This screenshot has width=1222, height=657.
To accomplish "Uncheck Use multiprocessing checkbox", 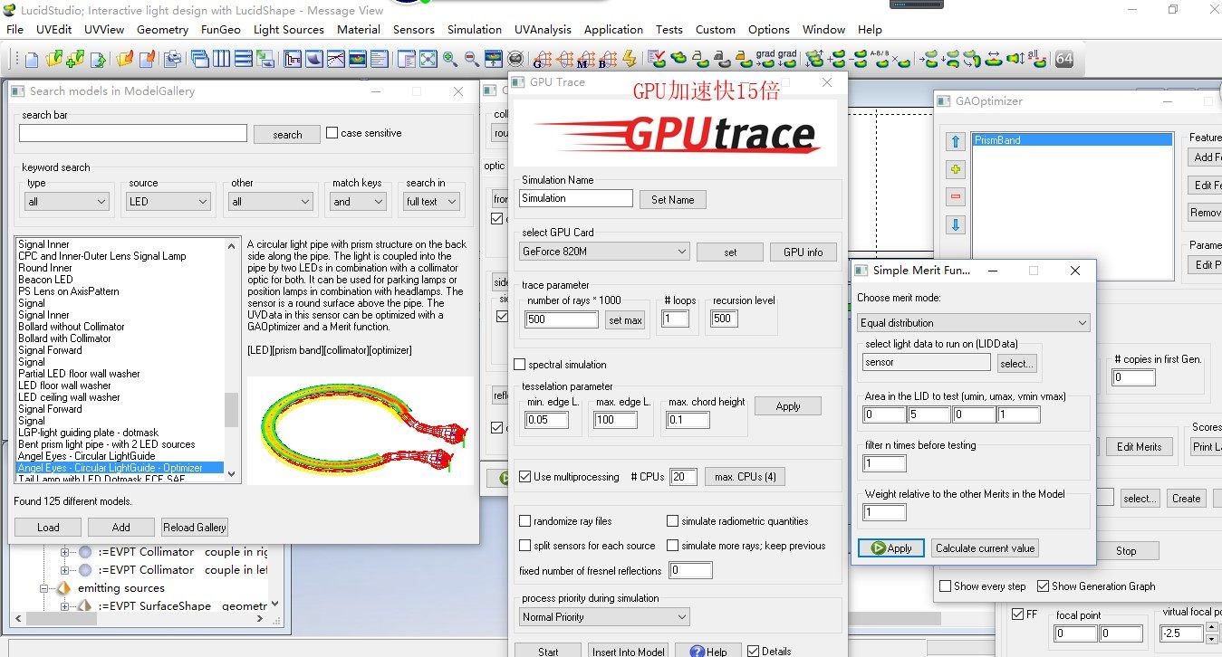I will click(525, 477).
